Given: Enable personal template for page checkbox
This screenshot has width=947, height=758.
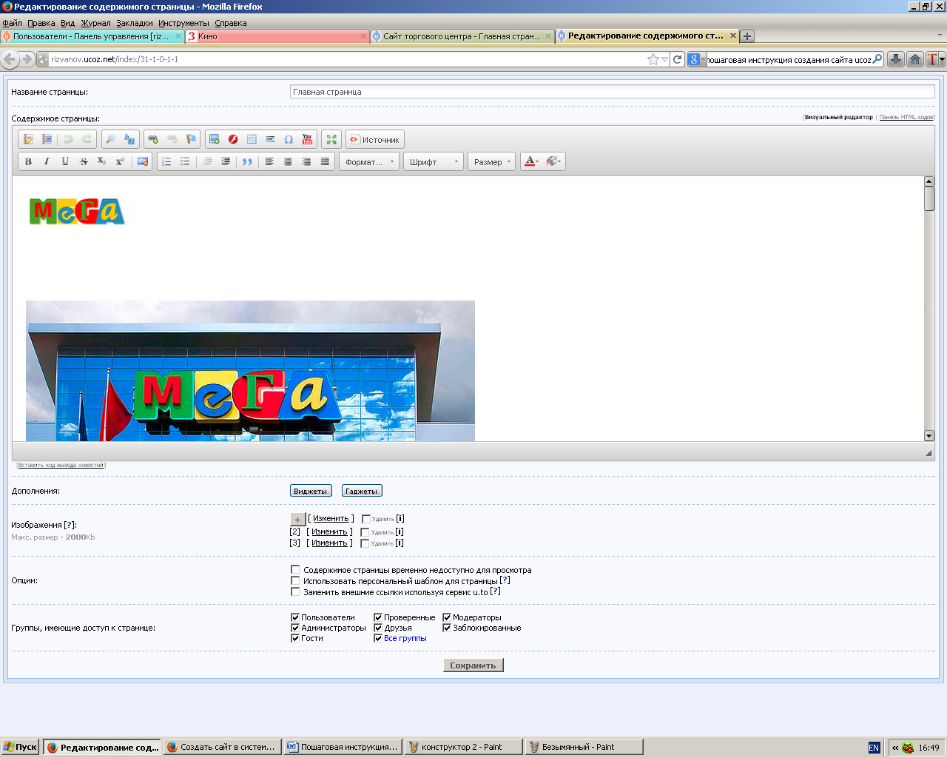Looking at the screenshot, I should point(295,581).
